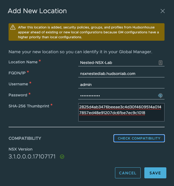The image size is (174, 186).
Task: Click the NSX Version number 3.1.0.0.0.17107171
Action: pos(32,157)
